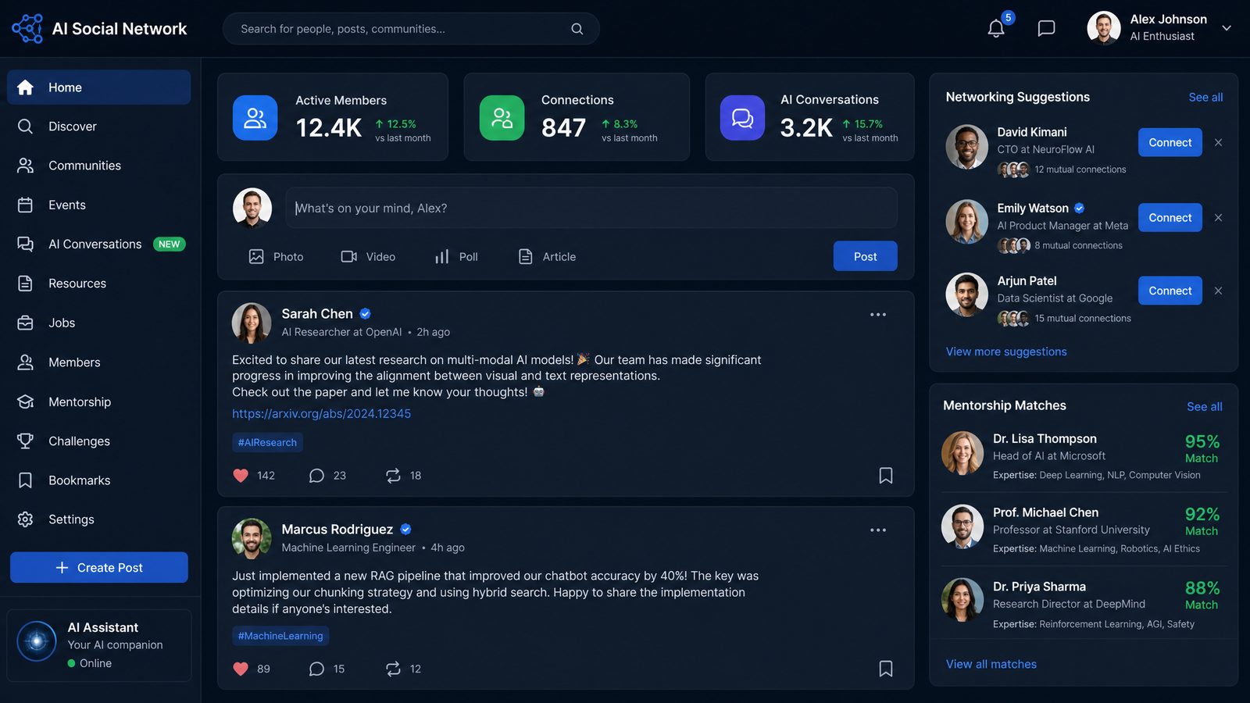Viewport: 1250px width, 703px height.
Task: Write an Article from the composer
Action: pyautogui.click(x=547, y=256)
